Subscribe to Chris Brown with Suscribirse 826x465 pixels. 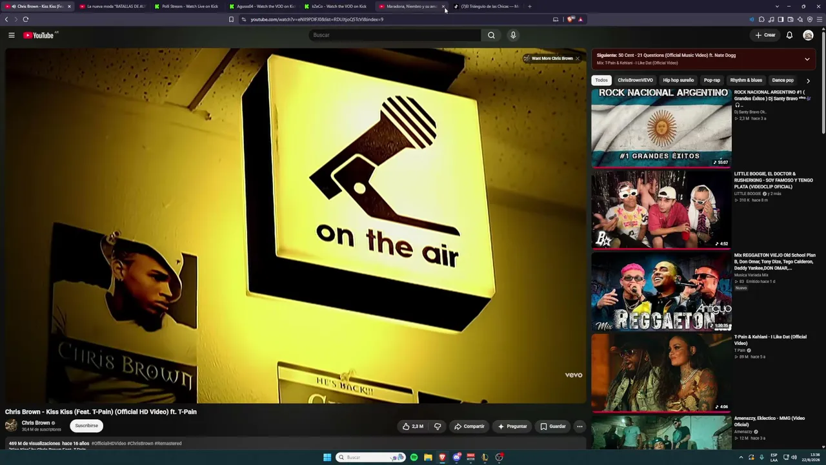(x=86, y=426)
